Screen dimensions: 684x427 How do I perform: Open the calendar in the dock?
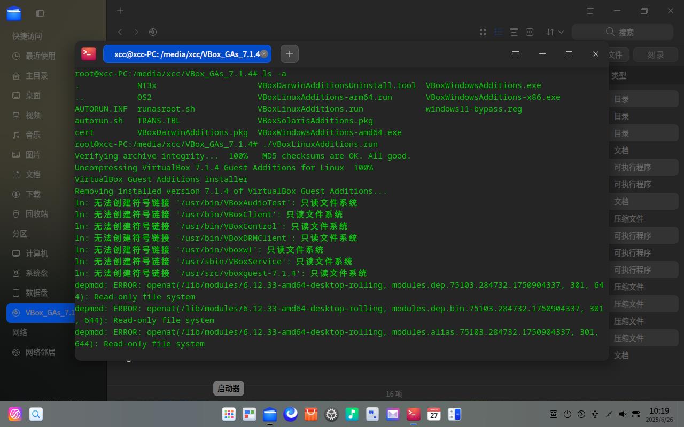434,414
